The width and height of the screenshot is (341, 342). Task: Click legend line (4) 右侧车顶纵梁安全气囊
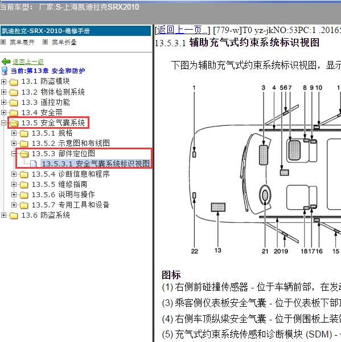tap(252, 319)
